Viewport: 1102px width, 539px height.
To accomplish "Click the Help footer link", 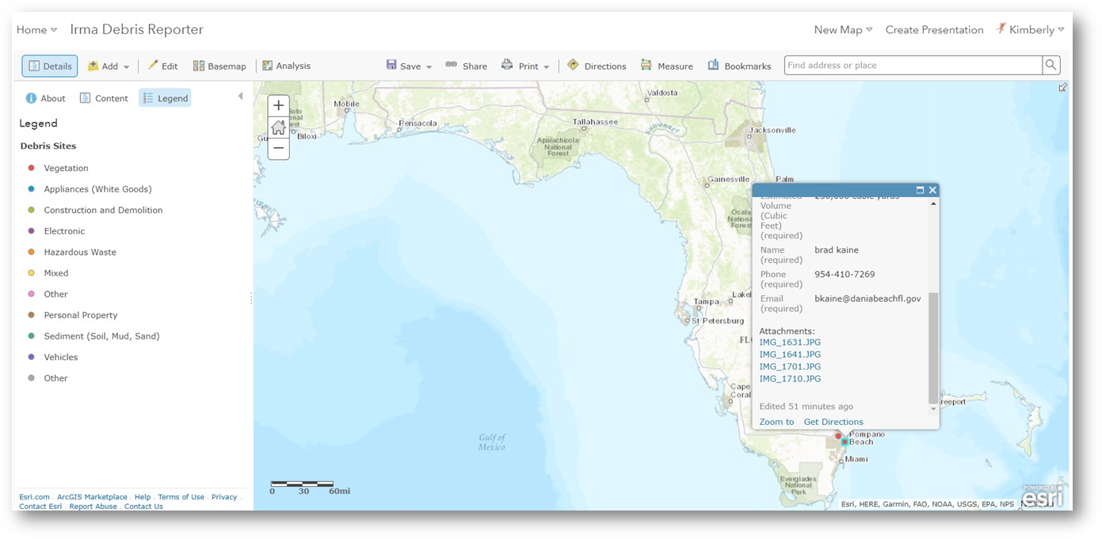I will pyautogui.click(x=143, y=497).
